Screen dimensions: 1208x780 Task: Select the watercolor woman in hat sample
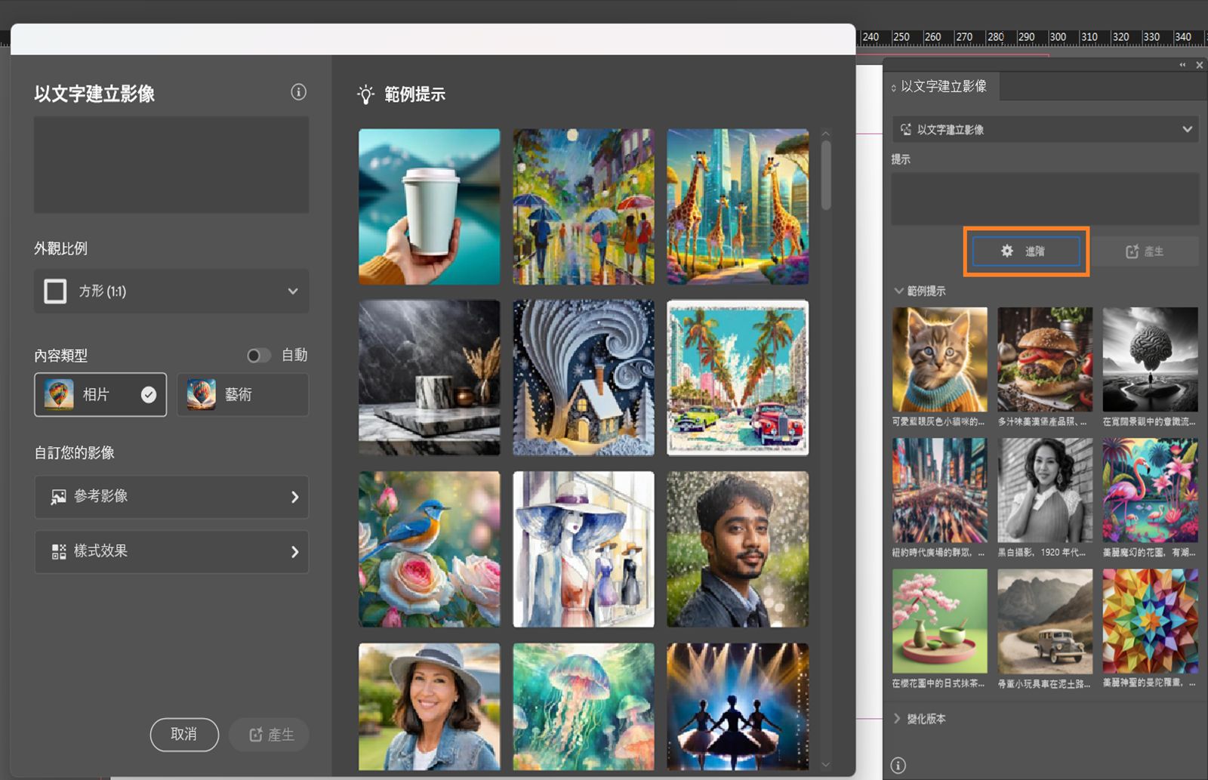coord(584,550)
